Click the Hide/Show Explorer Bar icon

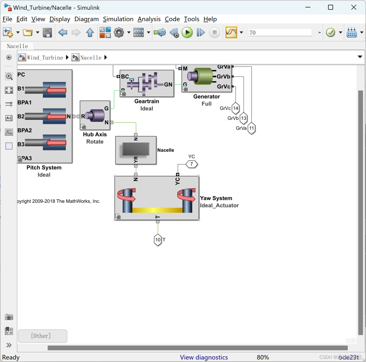click(9, 57)
